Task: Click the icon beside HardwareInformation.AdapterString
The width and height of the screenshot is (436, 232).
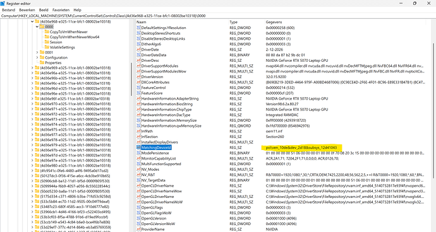Action: point(139,98)
